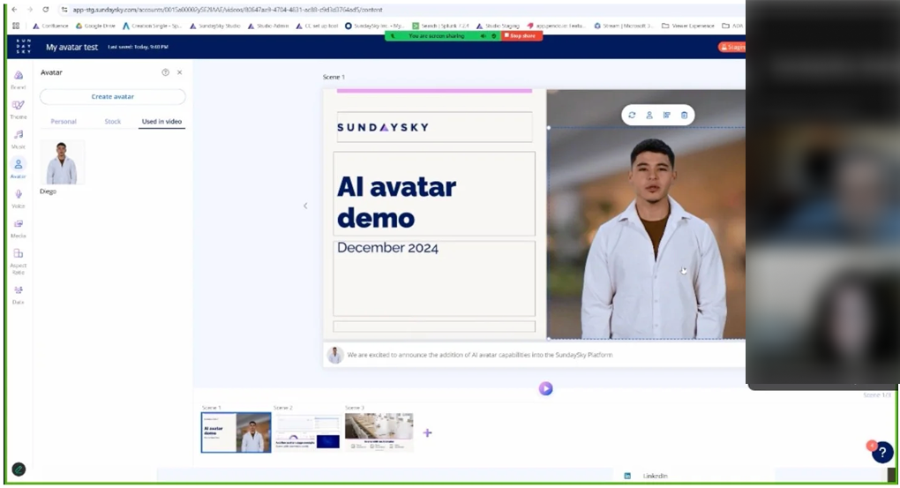Click the replace avatar refresh icon
Screen dimensions: 900x488
tap(632, 115)
